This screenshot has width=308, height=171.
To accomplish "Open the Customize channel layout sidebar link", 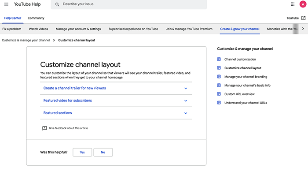I will click(243, 68).
